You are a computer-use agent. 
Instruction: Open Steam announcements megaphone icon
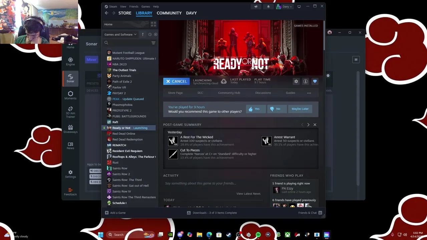[256, 6]
